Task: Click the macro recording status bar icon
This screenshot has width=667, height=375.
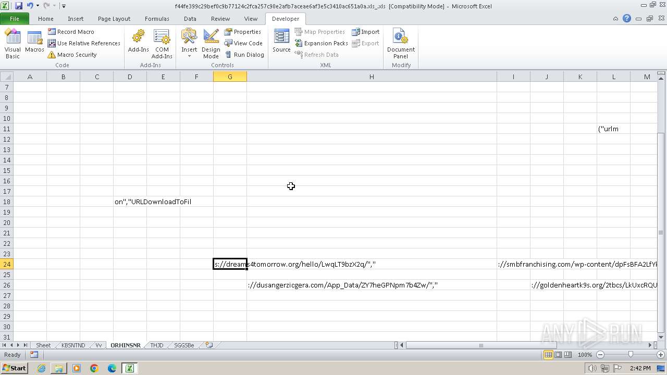Action: pos(34,355)
